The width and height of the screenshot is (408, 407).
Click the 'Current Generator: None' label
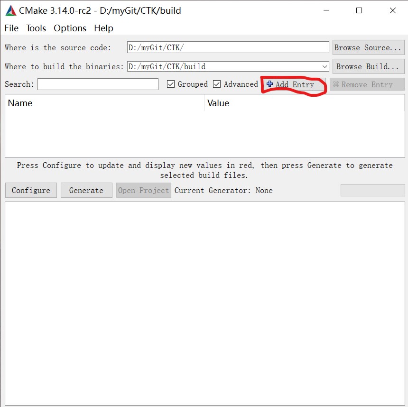click(x=223, y=191)
